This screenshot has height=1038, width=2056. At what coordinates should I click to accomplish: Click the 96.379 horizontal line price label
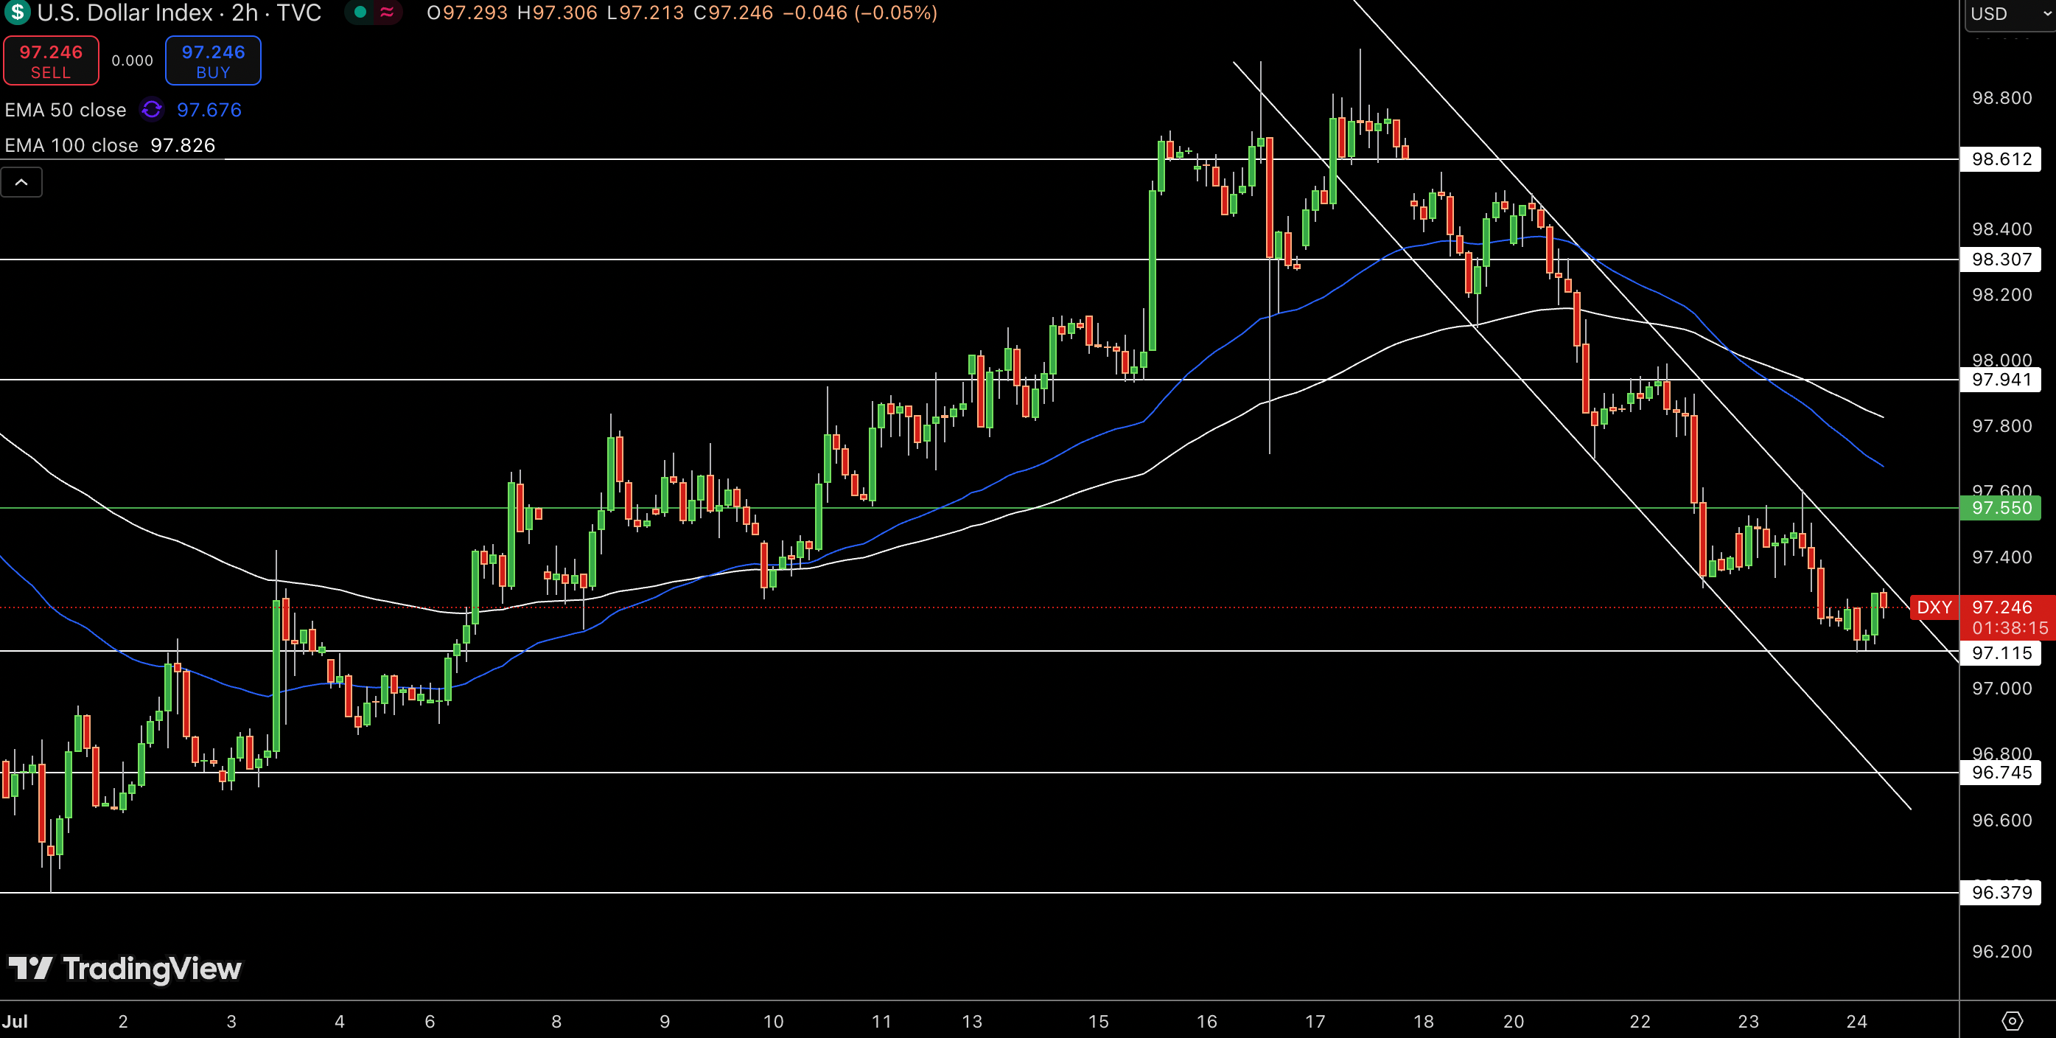pos(2001,893)
